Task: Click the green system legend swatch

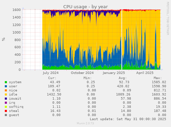Action: [6, 82]
